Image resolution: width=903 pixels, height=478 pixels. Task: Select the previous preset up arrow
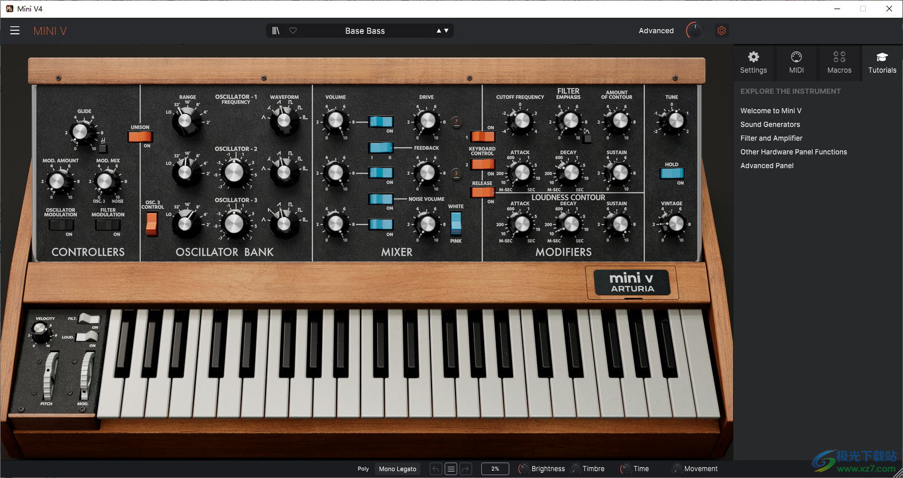439,31
